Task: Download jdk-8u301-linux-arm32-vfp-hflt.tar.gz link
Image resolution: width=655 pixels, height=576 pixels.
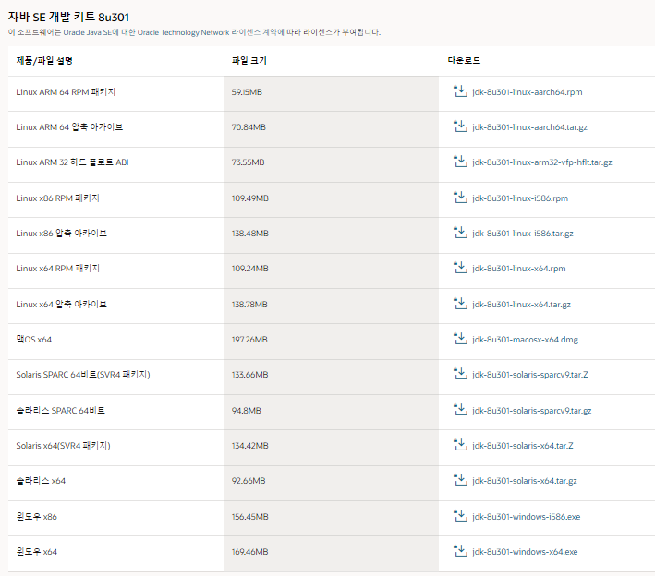Action: pyautogui.click(x=542, y=162)
